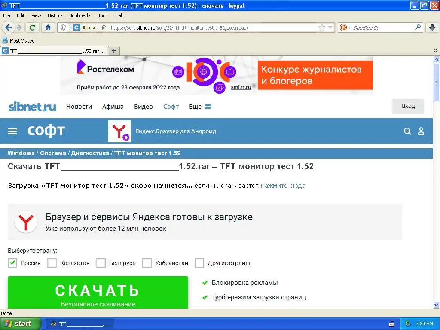
Task: Open the Home page icon
Action: coord(48,27)
